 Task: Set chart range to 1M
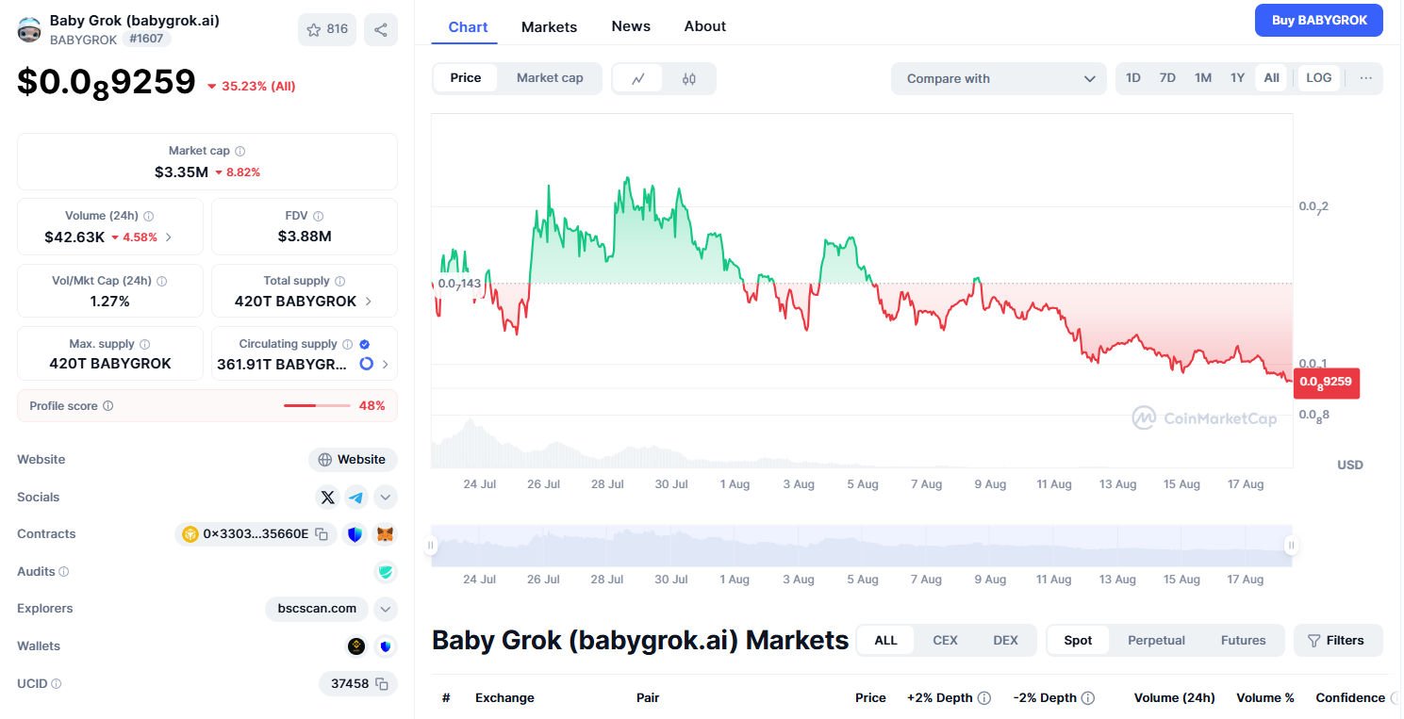(1203, 78)
